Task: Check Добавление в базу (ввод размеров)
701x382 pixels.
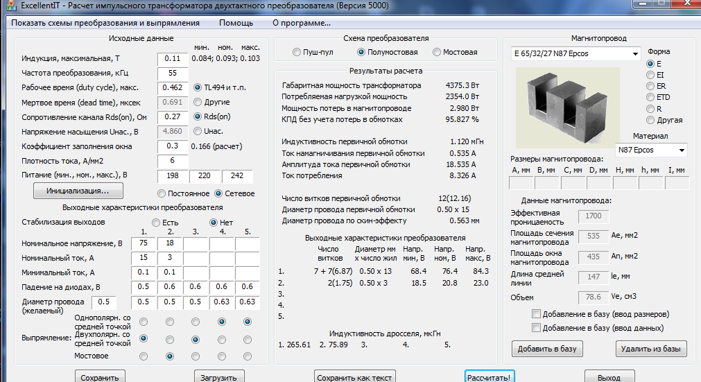Action: pyautogui.click(x=537, y=314)
